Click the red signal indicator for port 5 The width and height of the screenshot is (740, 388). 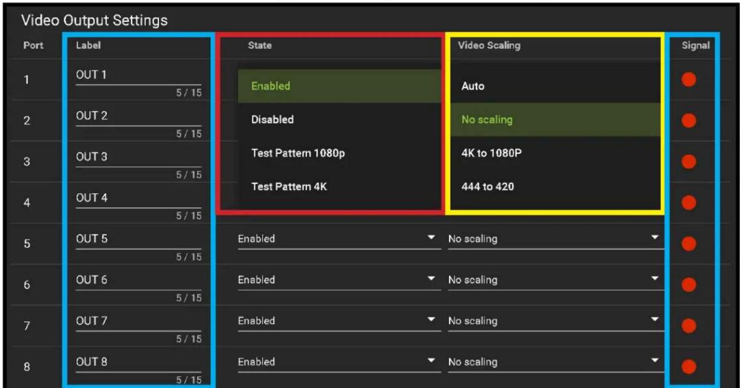point(689,243)
